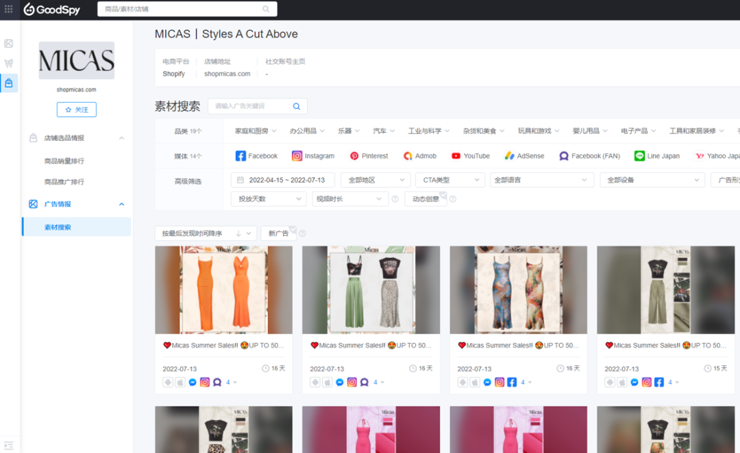
Task: Click the 关注 follow button
Action: 77,109
